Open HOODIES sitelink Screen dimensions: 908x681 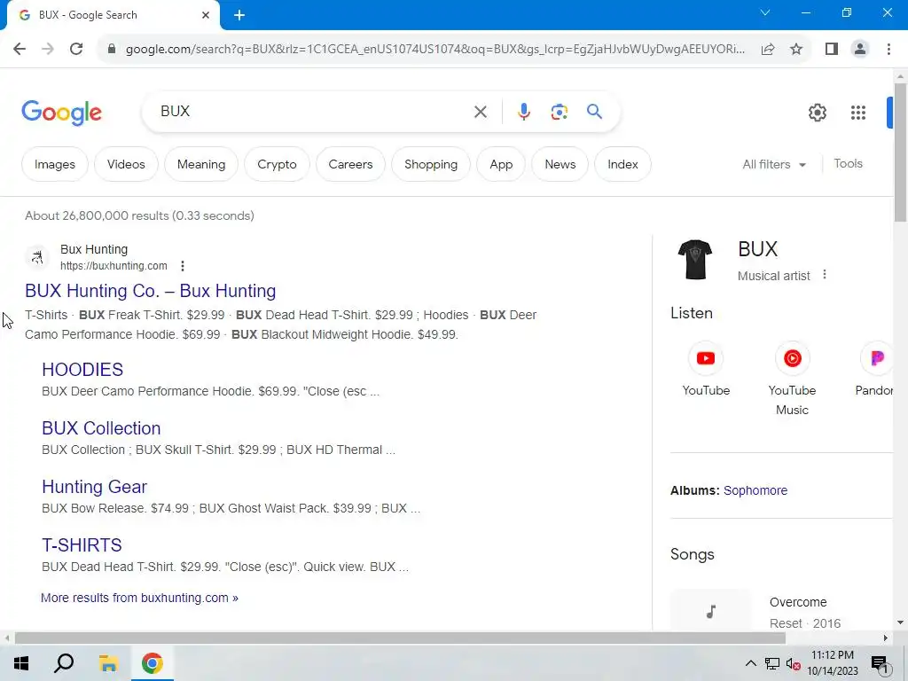tap(82, 370)
